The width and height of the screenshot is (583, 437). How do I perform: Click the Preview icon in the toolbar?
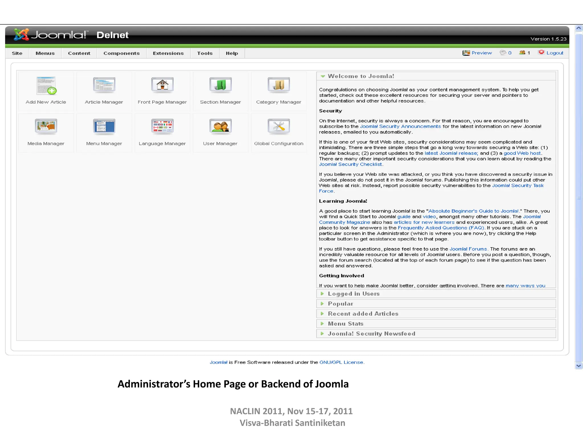(x=466, y=53)
